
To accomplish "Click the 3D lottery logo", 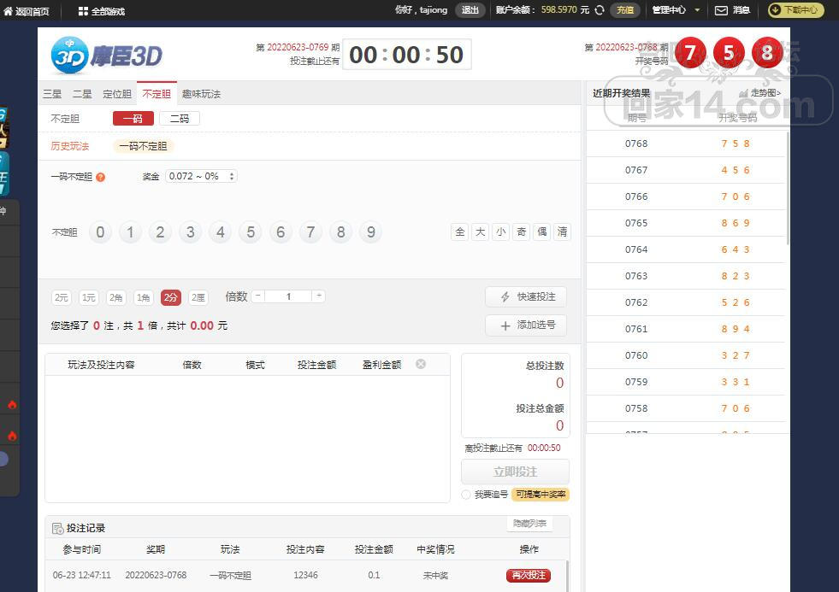I will point(107,55).
